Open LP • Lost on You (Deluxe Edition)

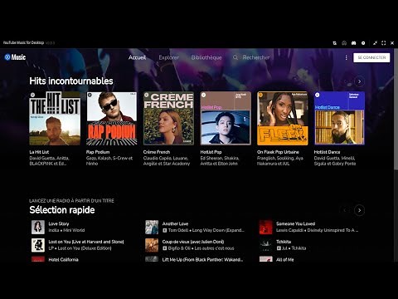80,248
